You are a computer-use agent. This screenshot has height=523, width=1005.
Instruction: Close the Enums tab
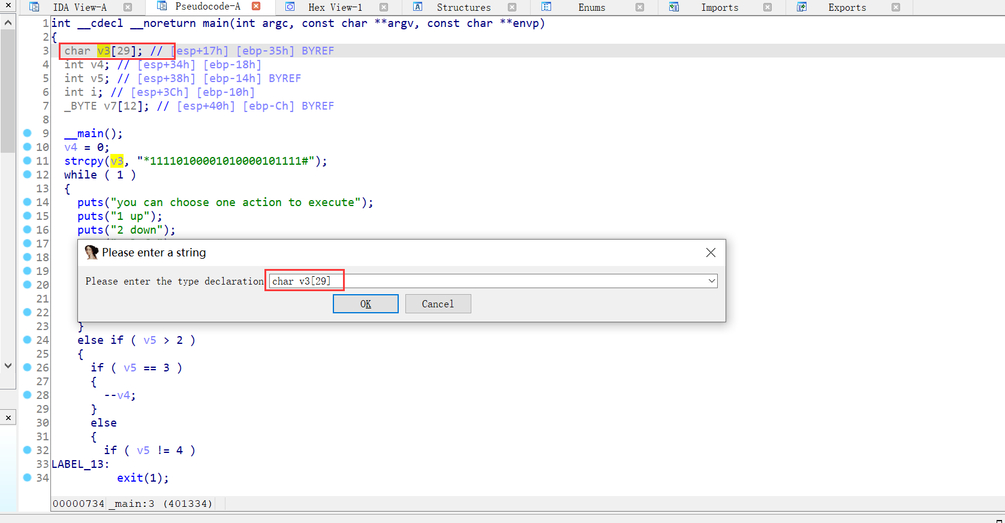tap(640, 8)
